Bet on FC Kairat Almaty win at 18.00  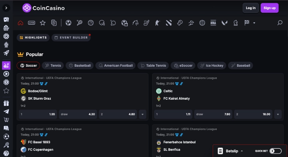click(253, 114)
